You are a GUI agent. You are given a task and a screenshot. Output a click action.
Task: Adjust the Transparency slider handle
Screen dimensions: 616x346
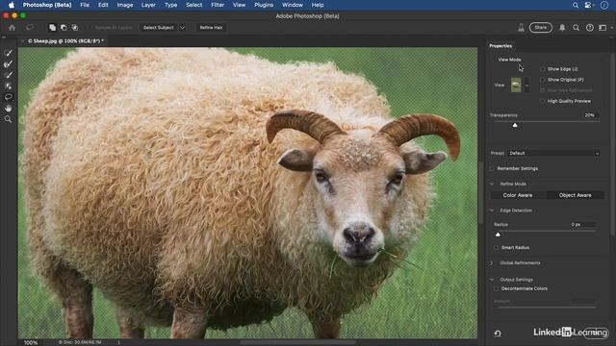click(x=515, y=125)
